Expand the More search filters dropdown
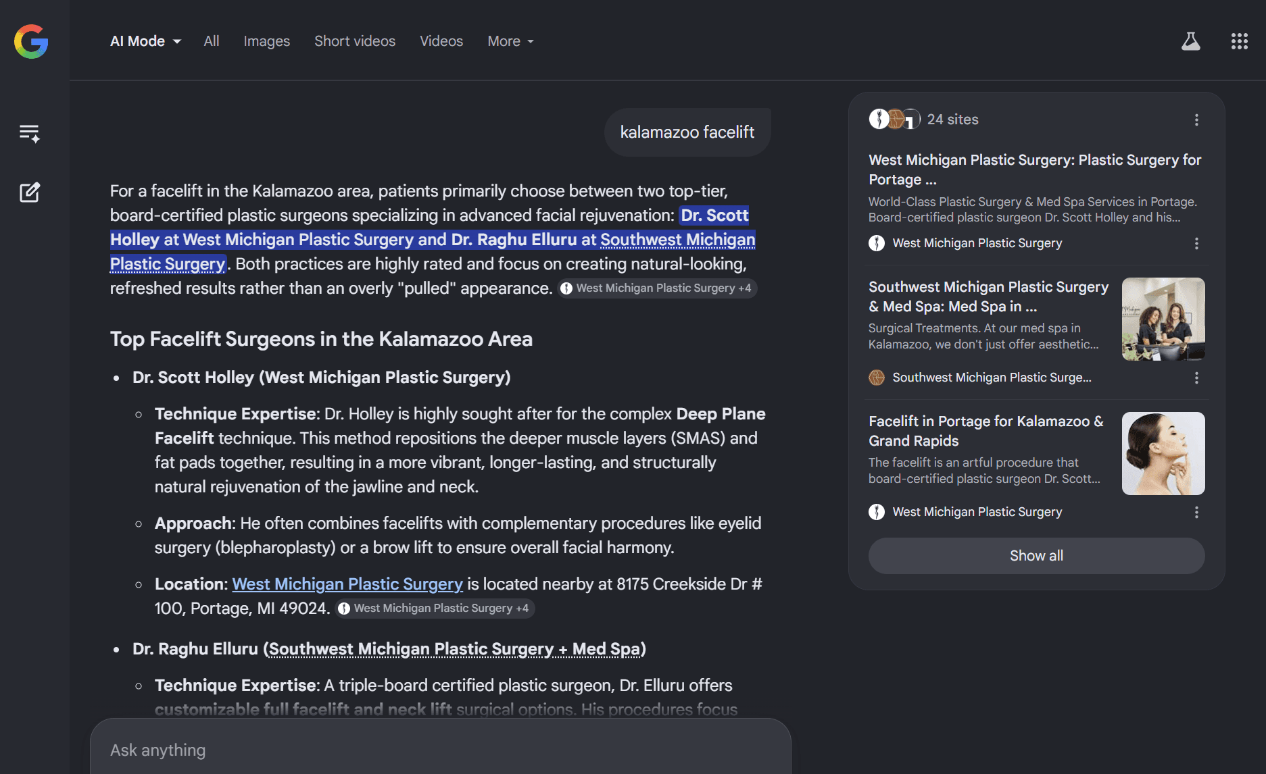 511,41
